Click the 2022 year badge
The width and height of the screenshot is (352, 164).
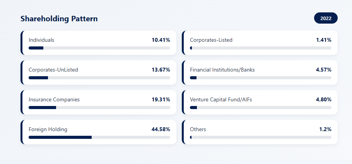point(326,18)
